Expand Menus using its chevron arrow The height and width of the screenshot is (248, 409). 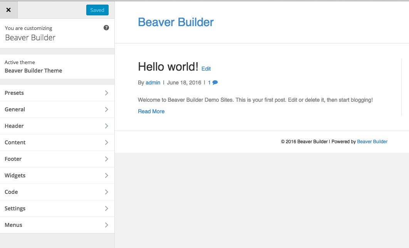point(106,225)
